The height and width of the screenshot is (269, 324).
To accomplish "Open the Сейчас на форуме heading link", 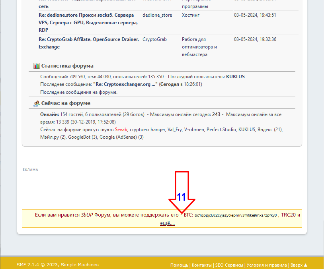I will coord(66,103).
